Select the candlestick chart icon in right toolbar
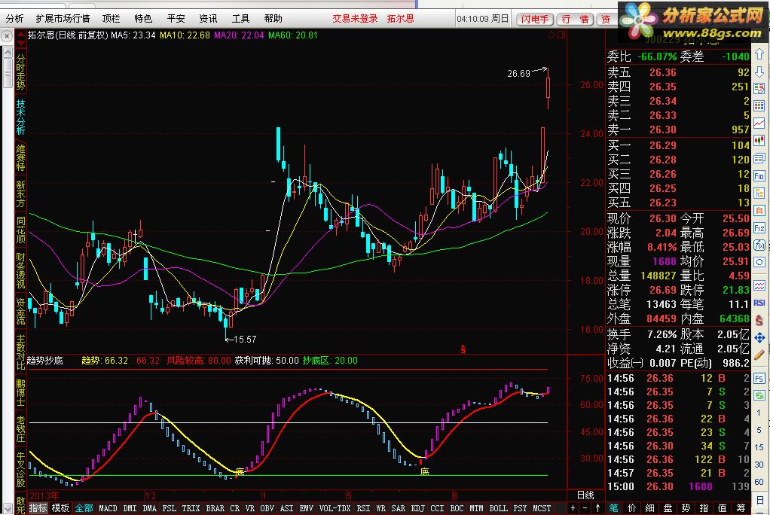This screenshot has height=515, width=770. [759, 141]
